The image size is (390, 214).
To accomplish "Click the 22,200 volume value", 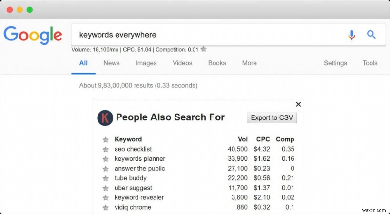I will (237, 178).
